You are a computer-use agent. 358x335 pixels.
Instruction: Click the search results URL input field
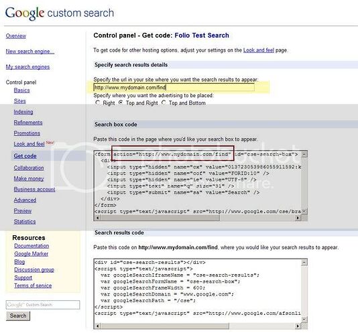point(174,87)
